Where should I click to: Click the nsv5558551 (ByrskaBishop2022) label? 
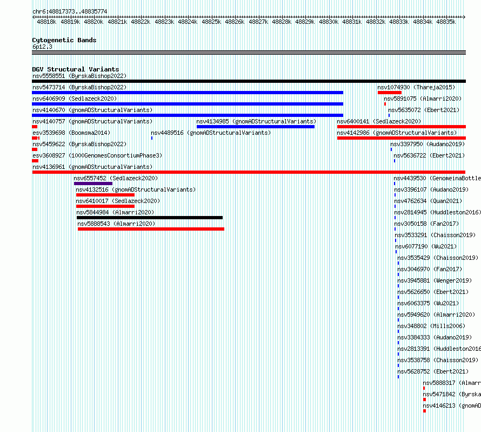[79, 76]
